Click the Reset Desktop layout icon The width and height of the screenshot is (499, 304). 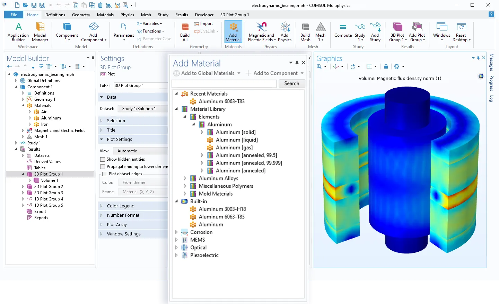coord(461,28)
